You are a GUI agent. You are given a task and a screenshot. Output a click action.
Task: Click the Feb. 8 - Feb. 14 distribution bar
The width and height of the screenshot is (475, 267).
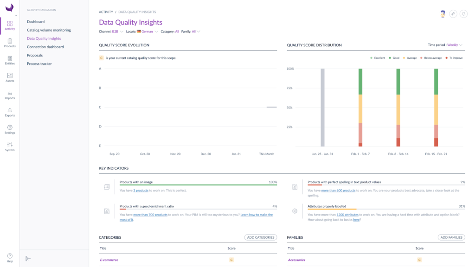tap(398, 108)
